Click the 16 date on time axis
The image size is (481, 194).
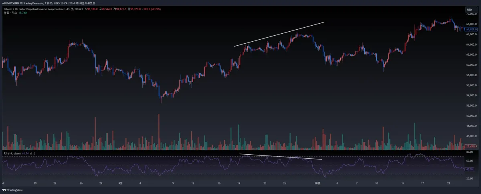pyautogui.click(x=219, y=184)
